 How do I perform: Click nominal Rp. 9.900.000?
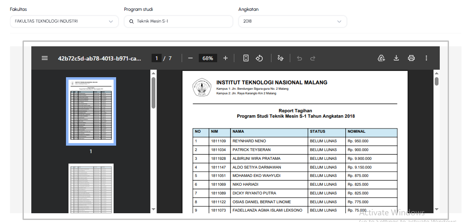point(360,159)
